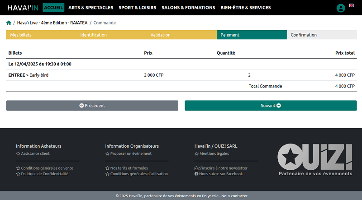Open the SPORT & LOISIRS menu
Viewport: 362px width, 200px height.
[x=138, y=8]
